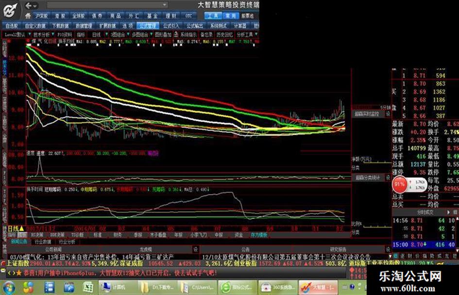Click the 计算器 button
Image resolution: width=459 pixels, height=295 pixels.
pyautogui.click(x=240, y=26)
